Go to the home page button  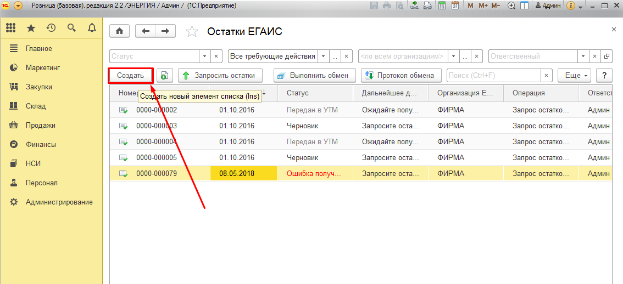point(120,31)
